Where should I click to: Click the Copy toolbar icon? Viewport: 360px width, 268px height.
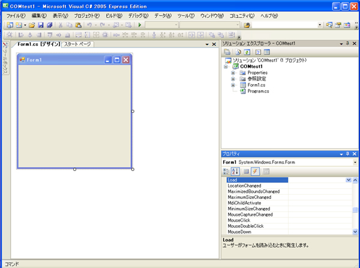pos(69,25)
